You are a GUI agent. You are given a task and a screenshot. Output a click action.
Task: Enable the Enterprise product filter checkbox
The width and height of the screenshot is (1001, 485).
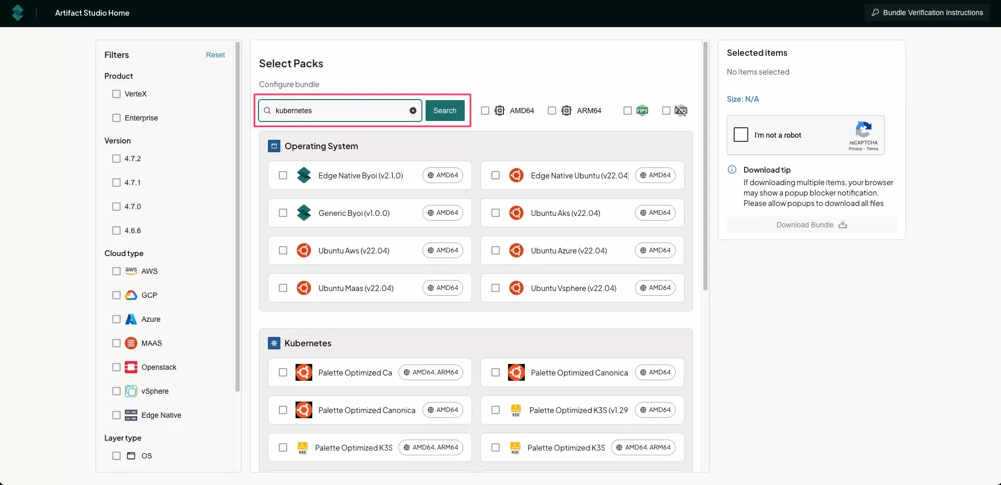116,118
